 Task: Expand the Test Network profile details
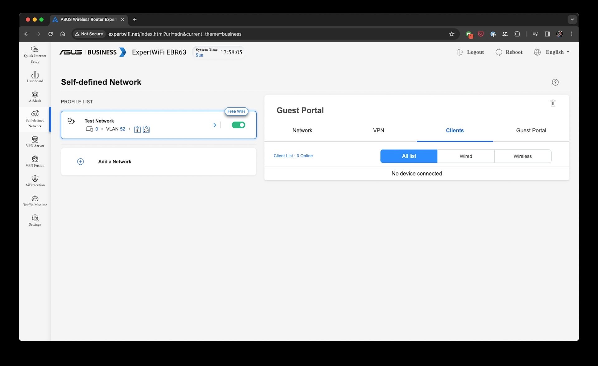coord(215,124)
